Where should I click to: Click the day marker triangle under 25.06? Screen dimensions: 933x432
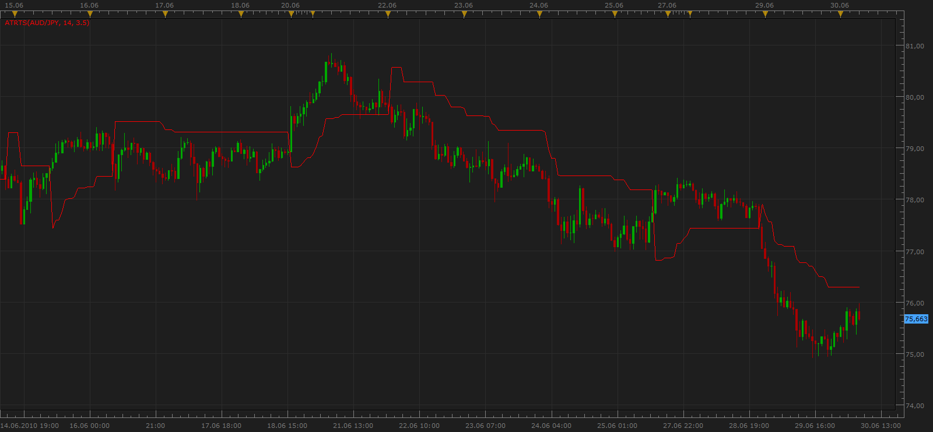click(615, 14)
